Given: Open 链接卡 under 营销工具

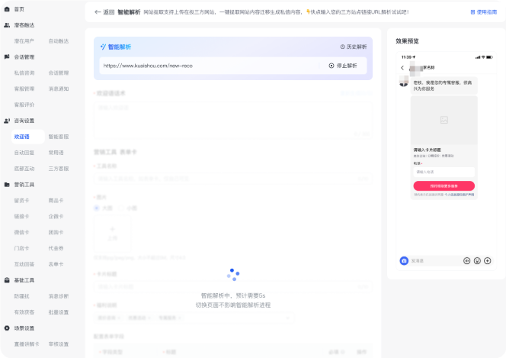Looking at the screenshot, I should point(21,216).
